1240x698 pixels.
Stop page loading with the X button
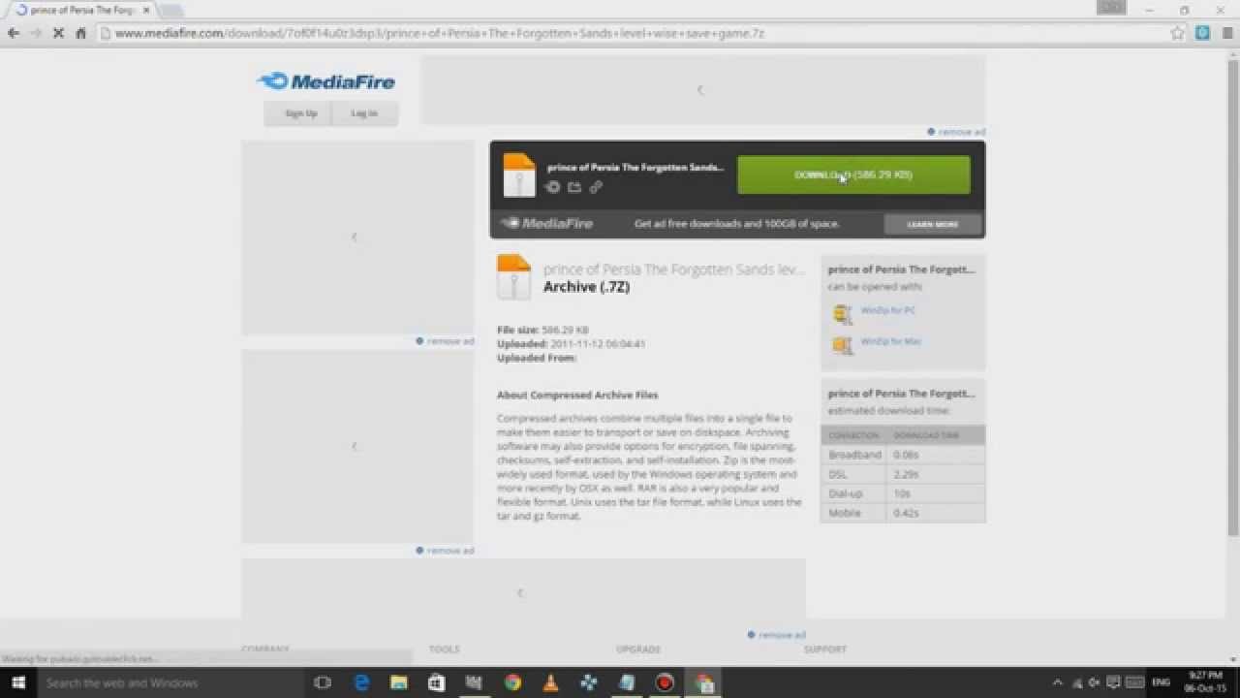point(58,33)
